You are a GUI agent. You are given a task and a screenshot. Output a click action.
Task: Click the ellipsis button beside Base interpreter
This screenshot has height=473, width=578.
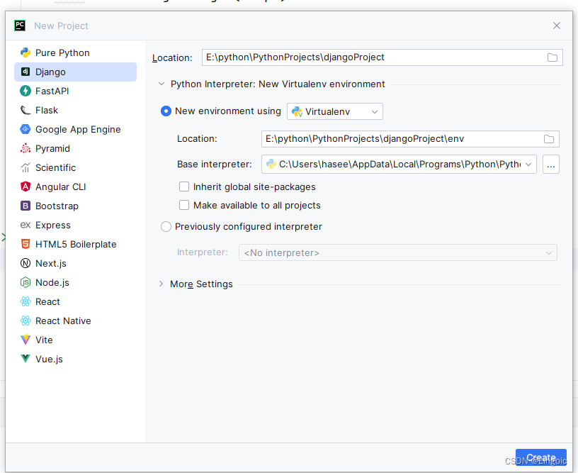[x=550, y=165]
